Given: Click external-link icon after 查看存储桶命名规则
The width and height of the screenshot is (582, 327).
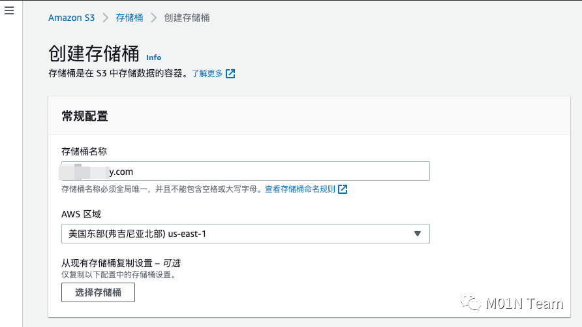Looking at the screenshot, I should point(343,189).
